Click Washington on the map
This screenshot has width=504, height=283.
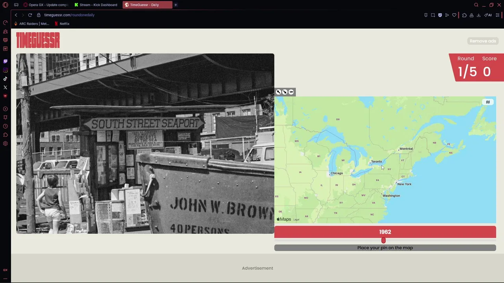(391, 195)
